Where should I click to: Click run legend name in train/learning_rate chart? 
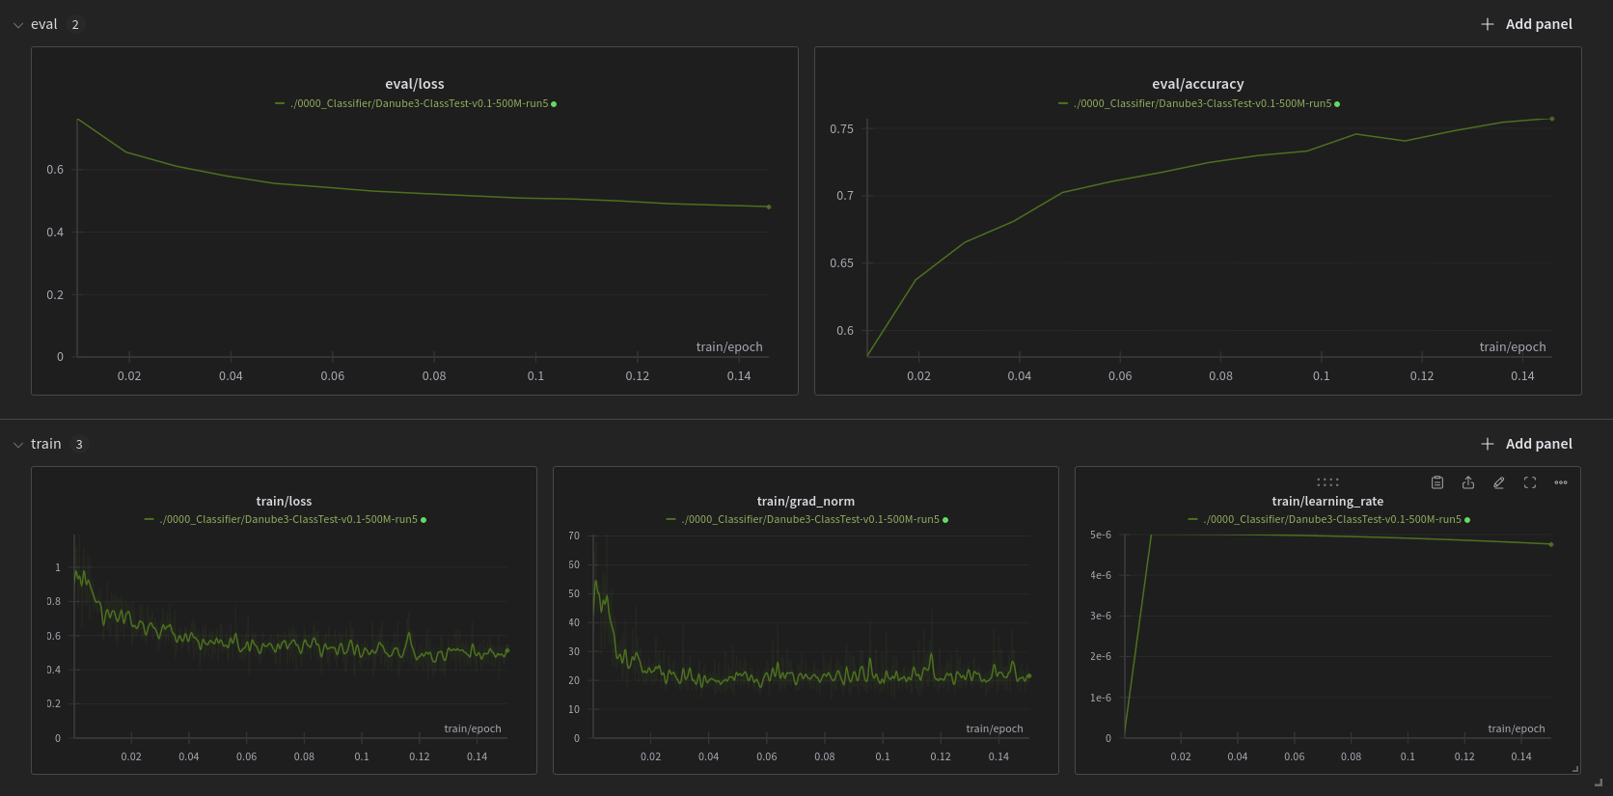[1333, 519]
